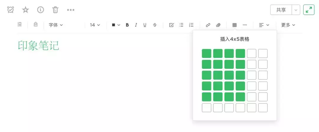Pick the 5x5 empty cell in table grid
The image size is (319, 132).
(x=252, y=97)
